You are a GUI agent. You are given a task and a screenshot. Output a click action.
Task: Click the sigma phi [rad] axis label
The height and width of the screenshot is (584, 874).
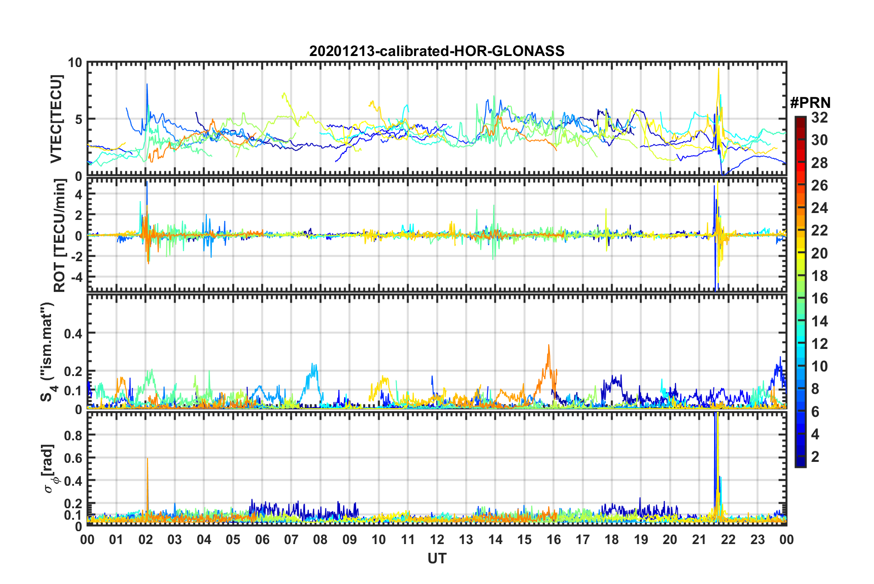tap(50, 469)
